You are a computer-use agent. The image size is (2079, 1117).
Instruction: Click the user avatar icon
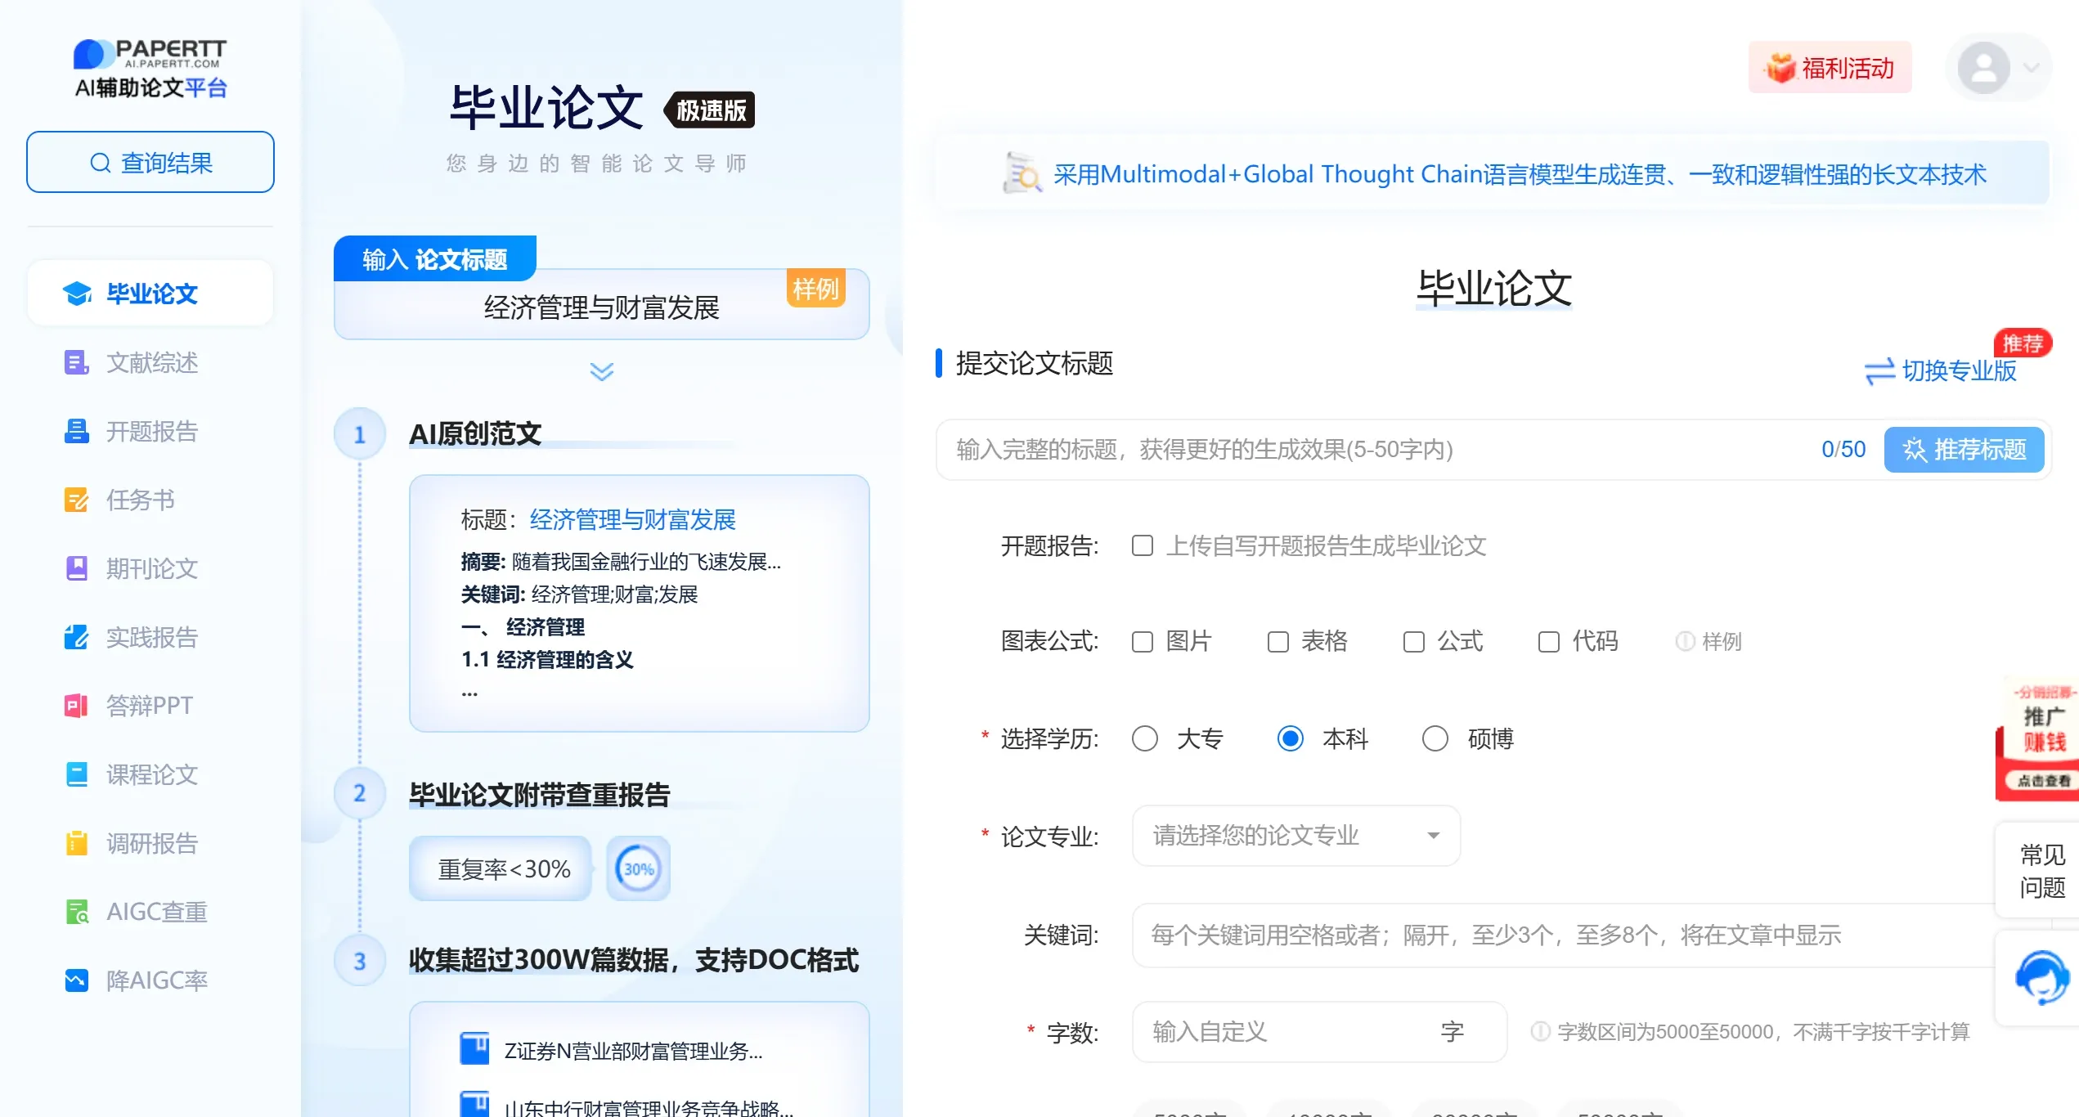click(1983, 69)
